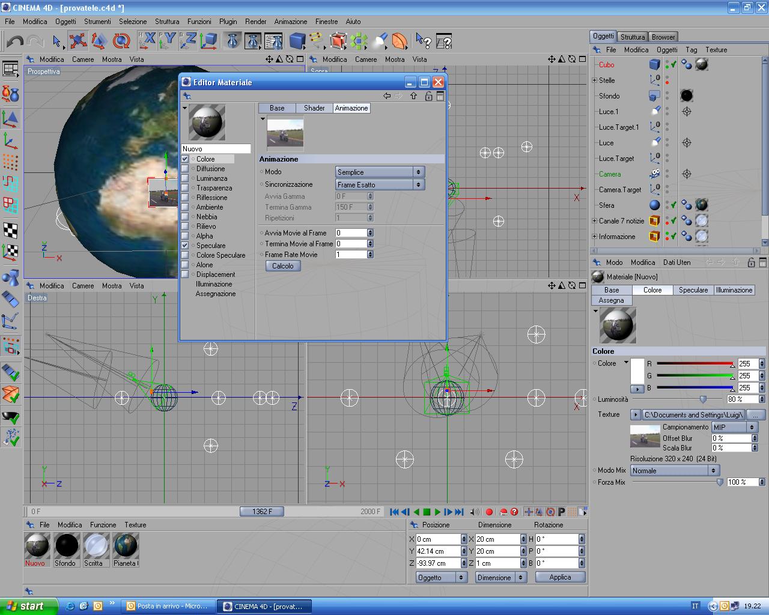Click the Render in Editor View icon
Viewport: 769px width, 615px height.
click(x=232, y=41)
